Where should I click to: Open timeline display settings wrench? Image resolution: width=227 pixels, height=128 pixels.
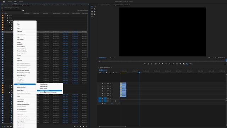(113, 72)
